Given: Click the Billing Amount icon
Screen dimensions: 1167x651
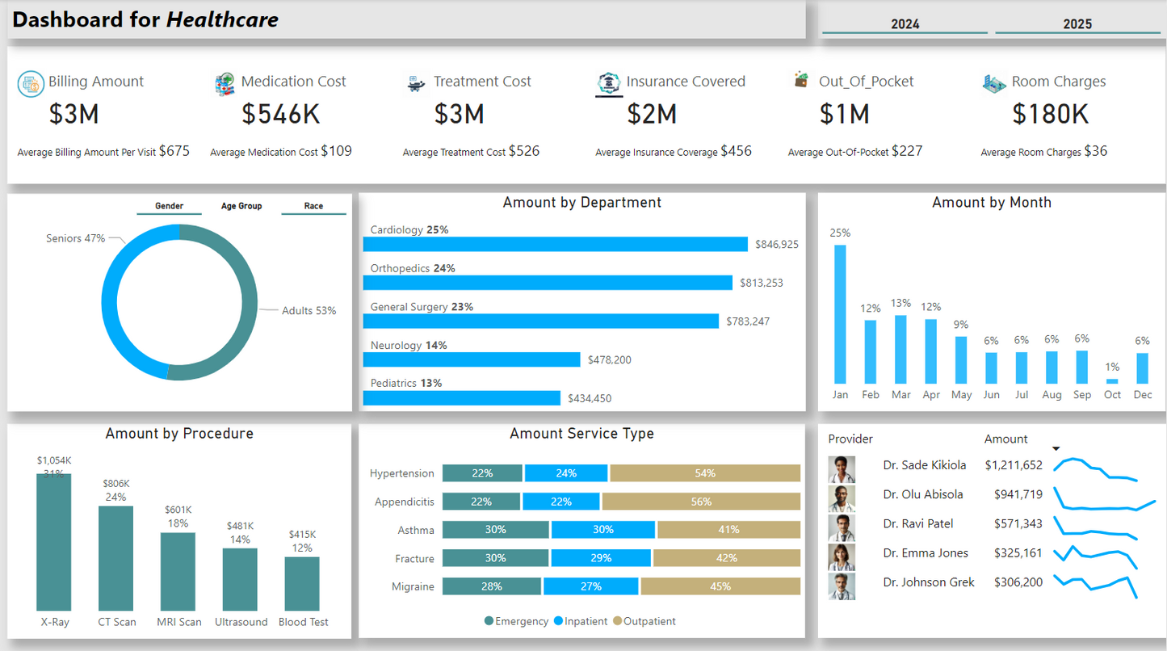Looking at the screenshot, I should (31, 83).
